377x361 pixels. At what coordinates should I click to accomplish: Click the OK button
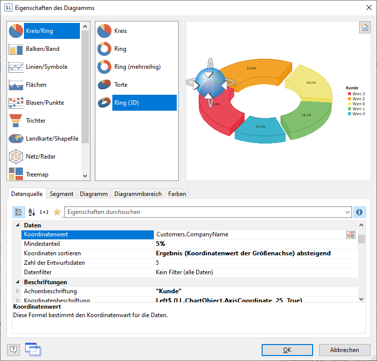[x=287, y=350]
